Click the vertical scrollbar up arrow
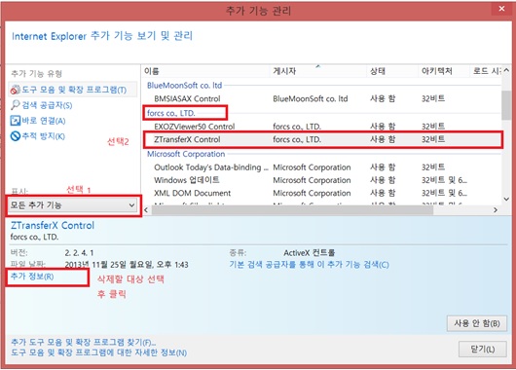The image size is (516, 370). pyautogui.click(x=506, y=70)
